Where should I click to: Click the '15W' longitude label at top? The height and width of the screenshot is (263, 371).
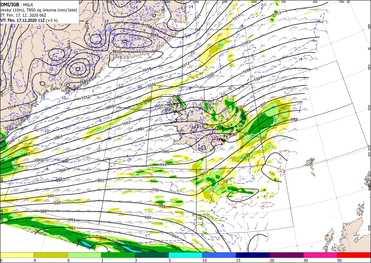pos(225,2)
